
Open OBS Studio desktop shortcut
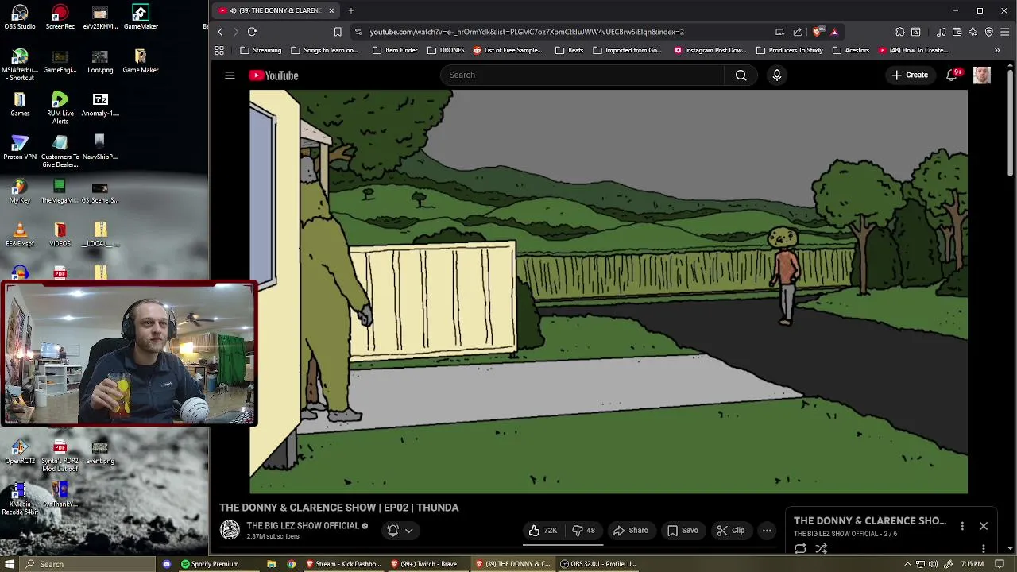pyautogui.click(x=20, y=17)
